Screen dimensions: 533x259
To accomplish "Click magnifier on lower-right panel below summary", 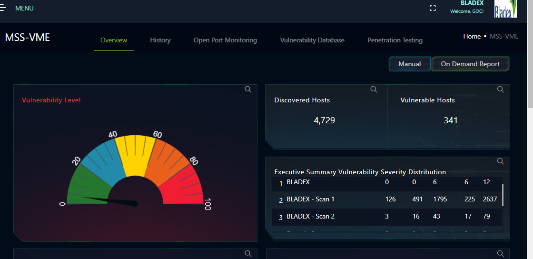I will point(500,254).
